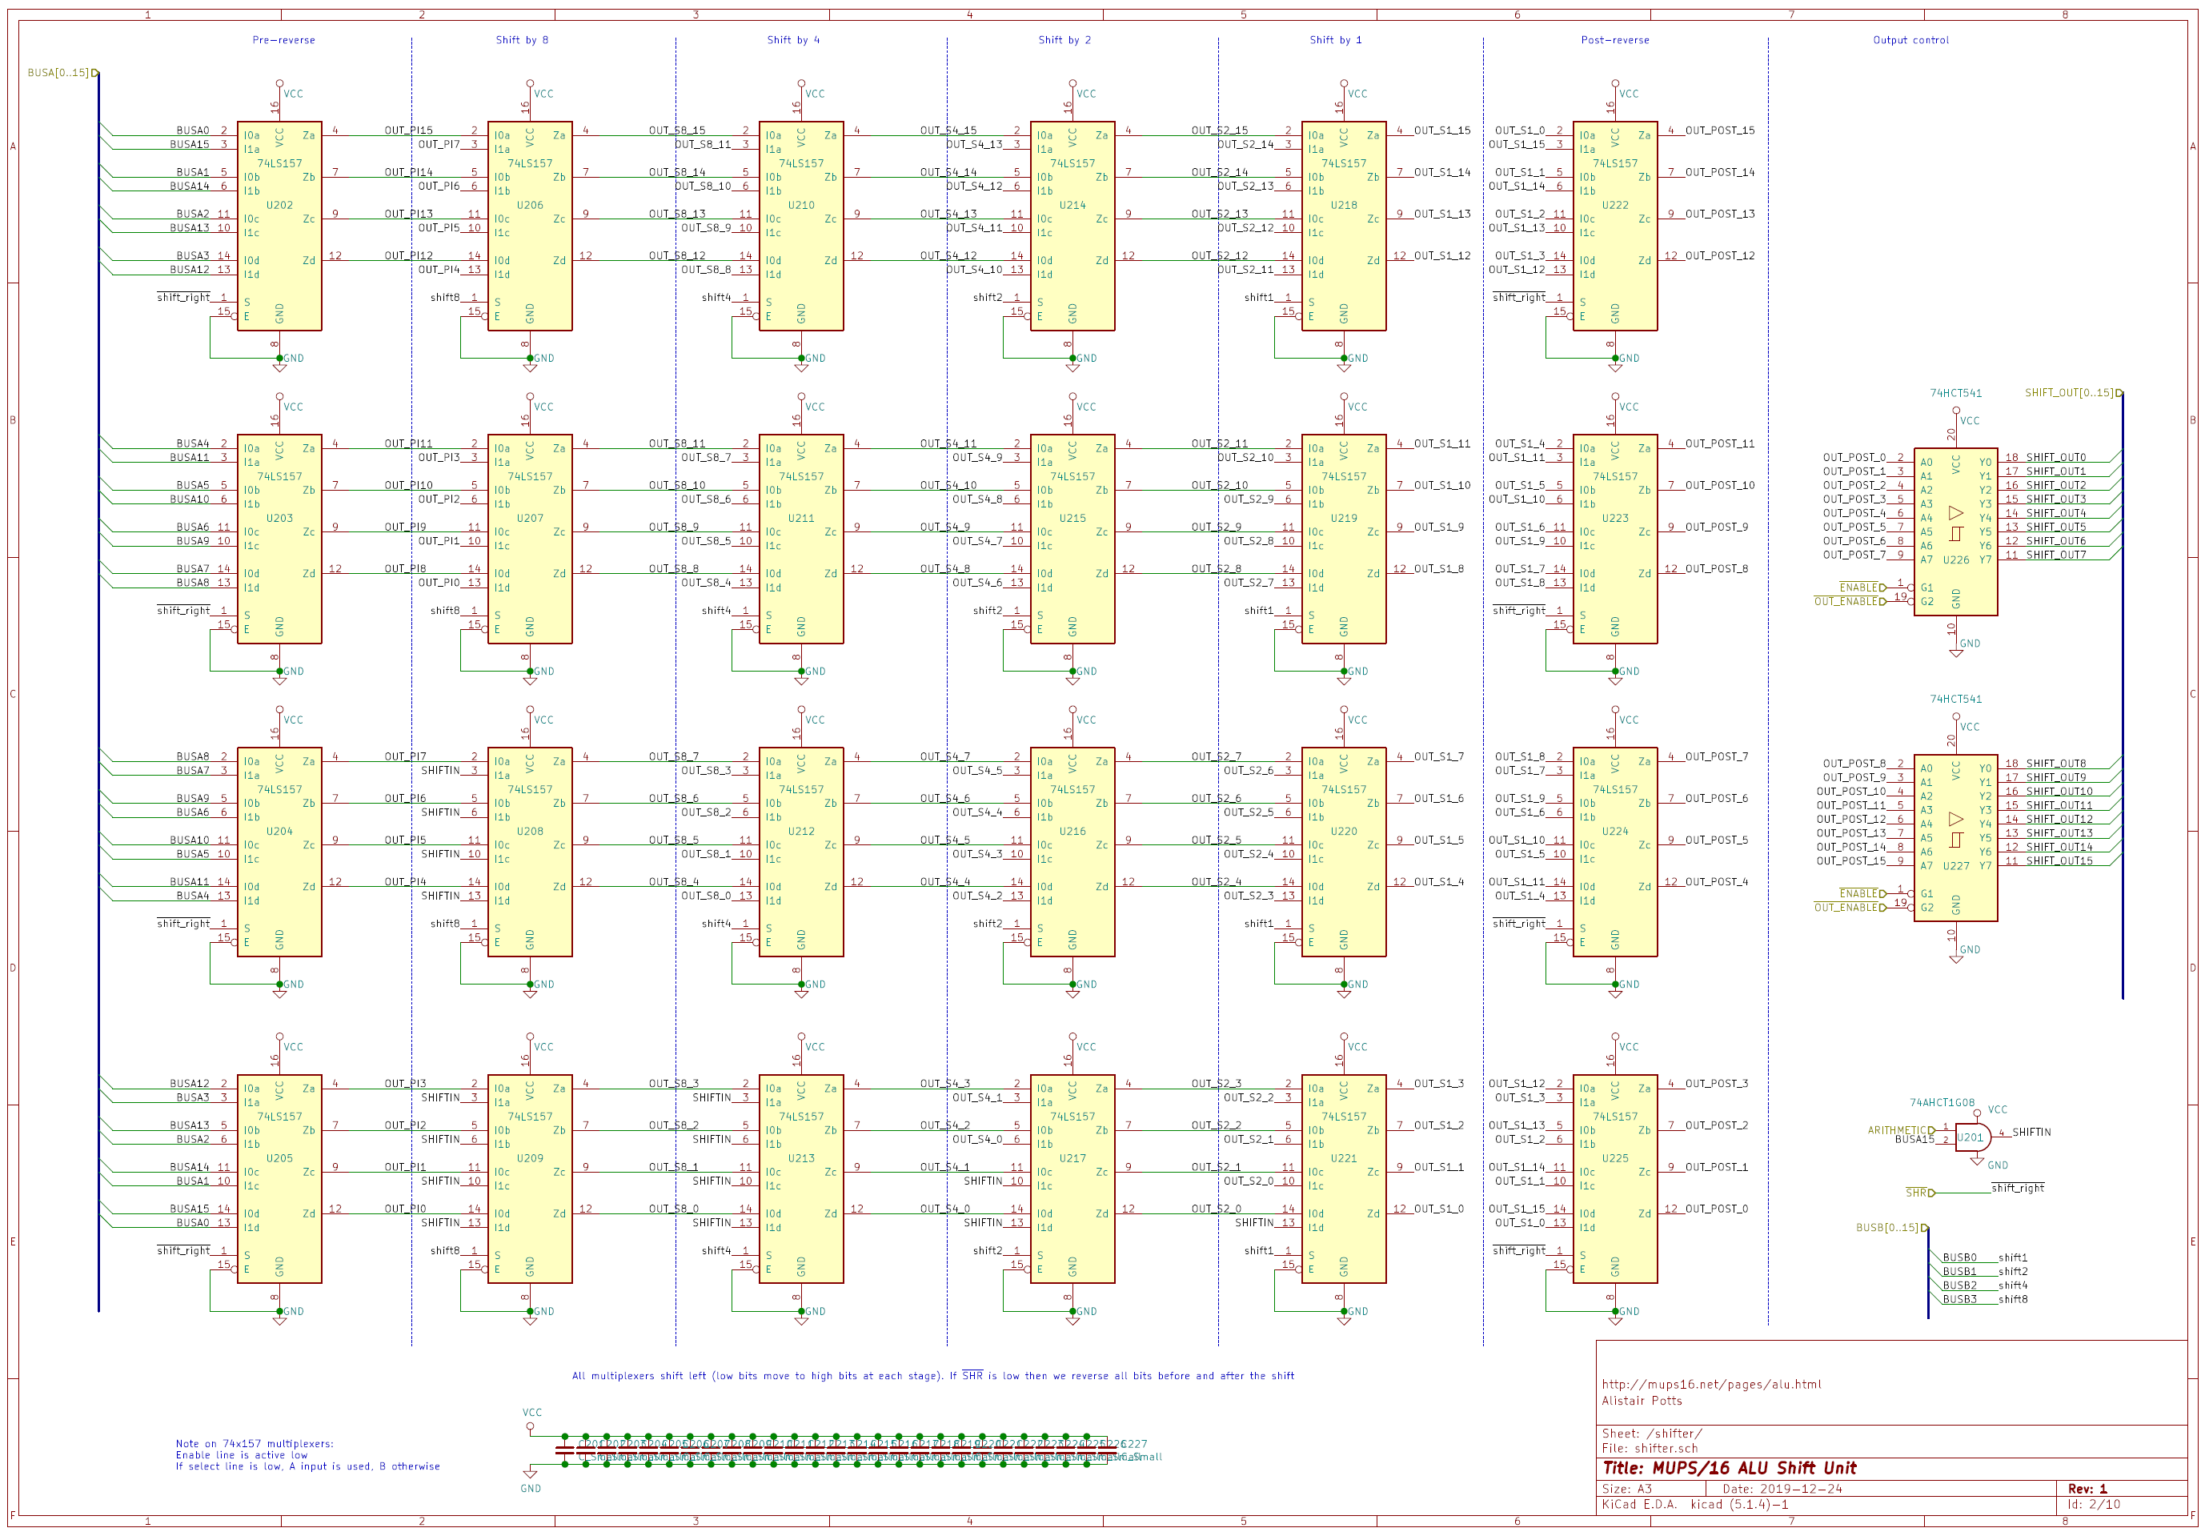This screenshot has width=2209, height=1536.
Task: Click the "Post-reverse" section heading
Action: 1615,40
